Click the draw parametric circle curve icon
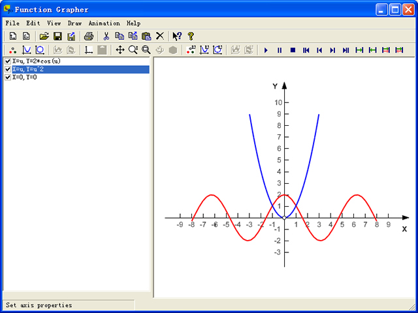Image resolution: width=418 pixels, height=313 pixels. 40,50
